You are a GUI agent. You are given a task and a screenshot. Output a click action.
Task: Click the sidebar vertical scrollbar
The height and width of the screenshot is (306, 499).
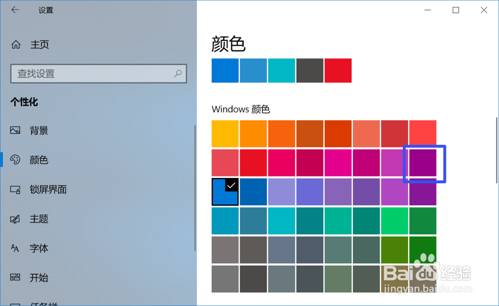pyautogui.click(x=195, y=188)
